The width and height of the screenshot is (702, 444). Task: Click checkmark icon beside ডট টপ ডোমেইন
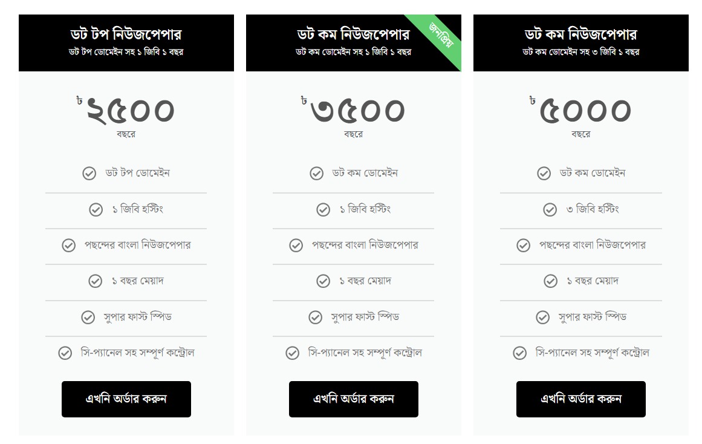89,174
